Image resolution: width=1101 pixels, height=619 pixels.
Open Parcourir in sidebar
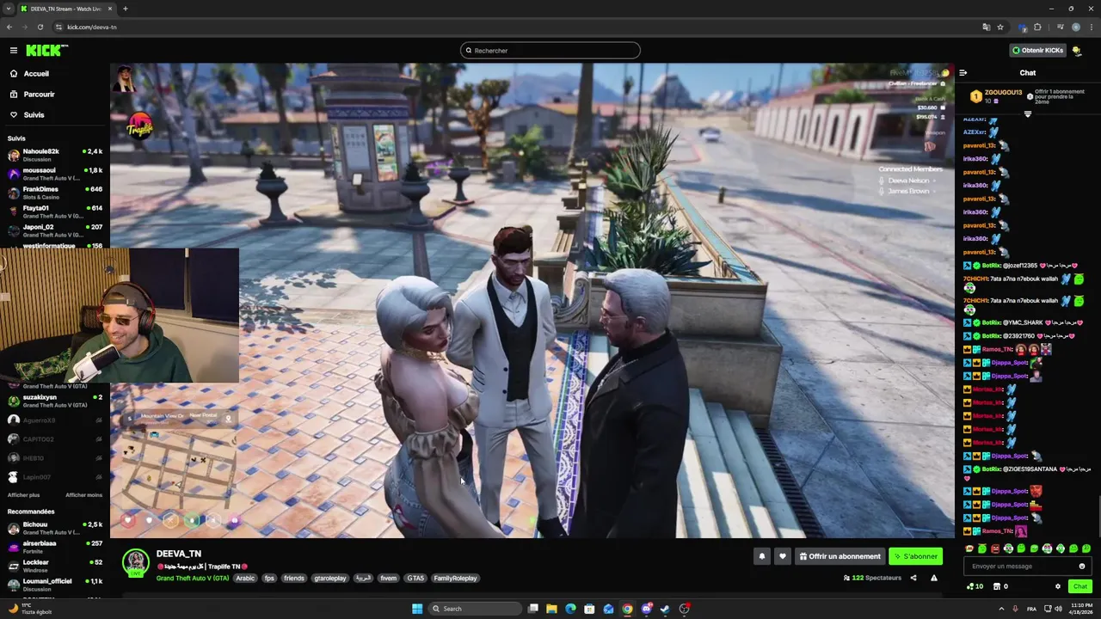click(x=40, y=95)
